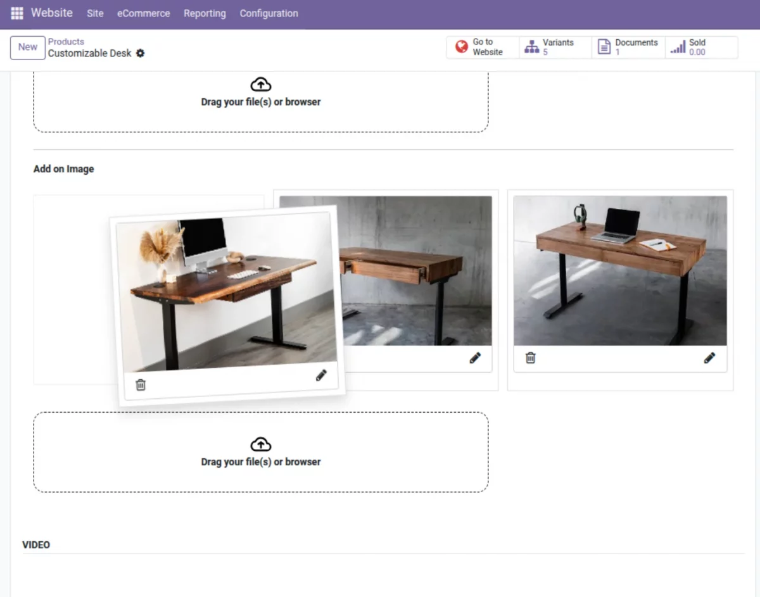The image size is (760, 597).
Task: Create a New product record
Action: tap(28, 47)
